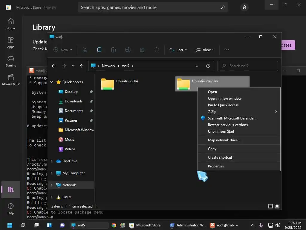Refresh the wsl$ folder view
Image resolution: width=306 pixels, height=230 pixels.
click(x=208, y=66)
